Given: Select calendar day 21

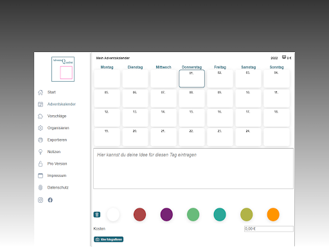Looking at the screenshot, I should click(x=163, y=137).
